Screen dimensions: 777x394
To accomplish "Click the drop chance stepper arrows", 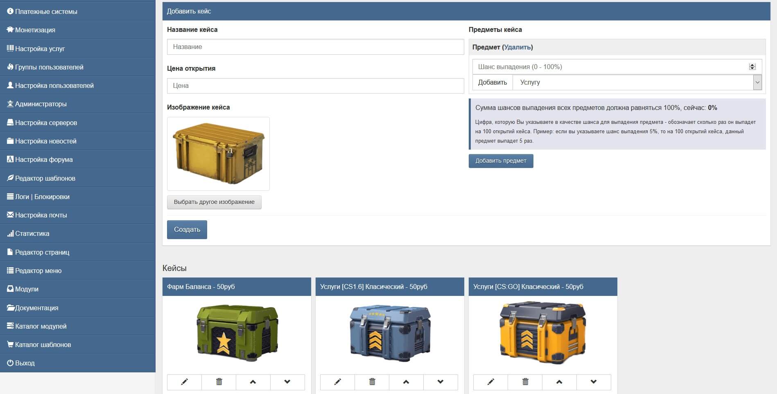I will click(752, 67).
